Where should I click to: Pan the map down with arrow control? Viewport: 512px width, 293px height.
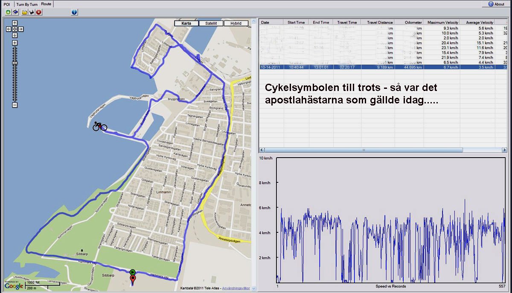pos(15,35)
